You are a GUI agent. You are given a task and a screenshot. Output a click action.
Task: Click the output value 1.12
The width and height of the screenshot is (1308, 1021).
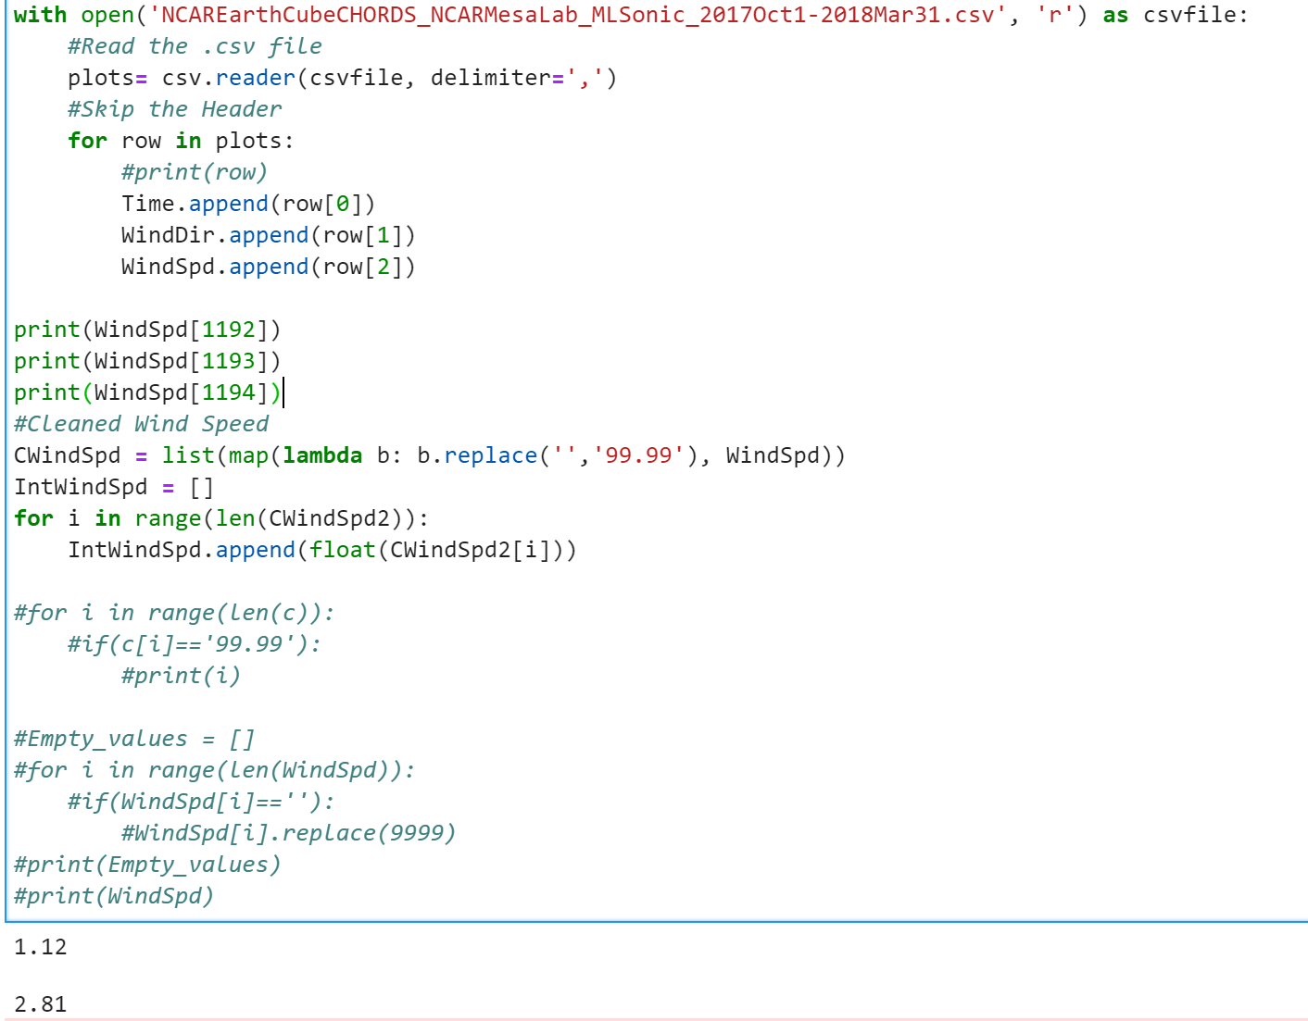41,947
